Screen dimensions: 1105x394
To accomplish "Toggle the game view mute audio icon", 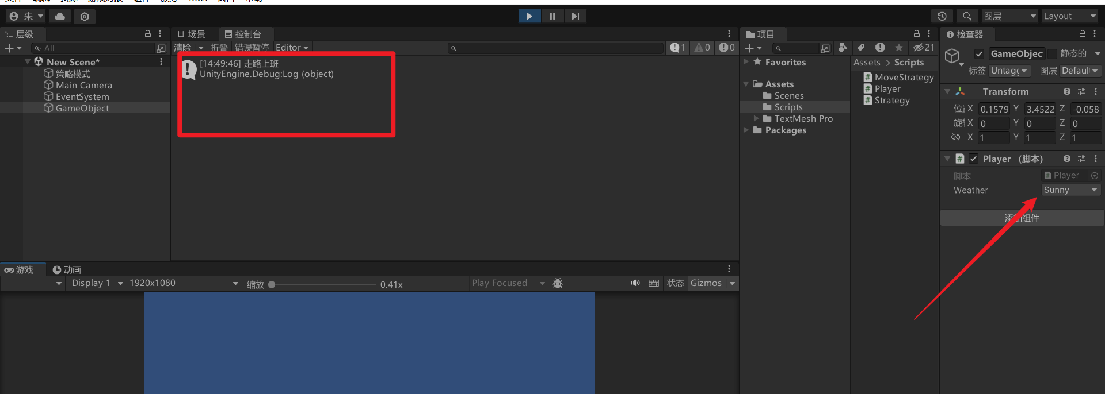I will coord(635,283).
